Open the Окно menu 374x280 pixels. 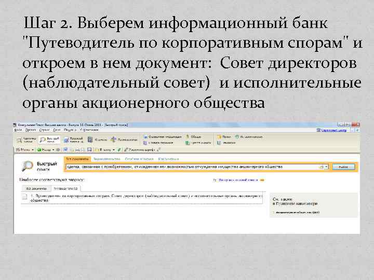tap(57, 130)
